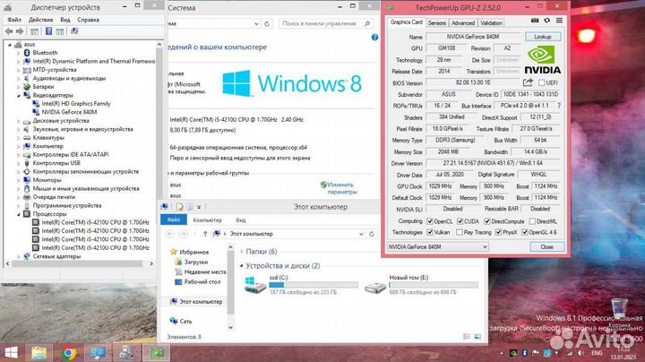
Task: Toggle the DirectCompute checkbox
Action: pos(487,221)
